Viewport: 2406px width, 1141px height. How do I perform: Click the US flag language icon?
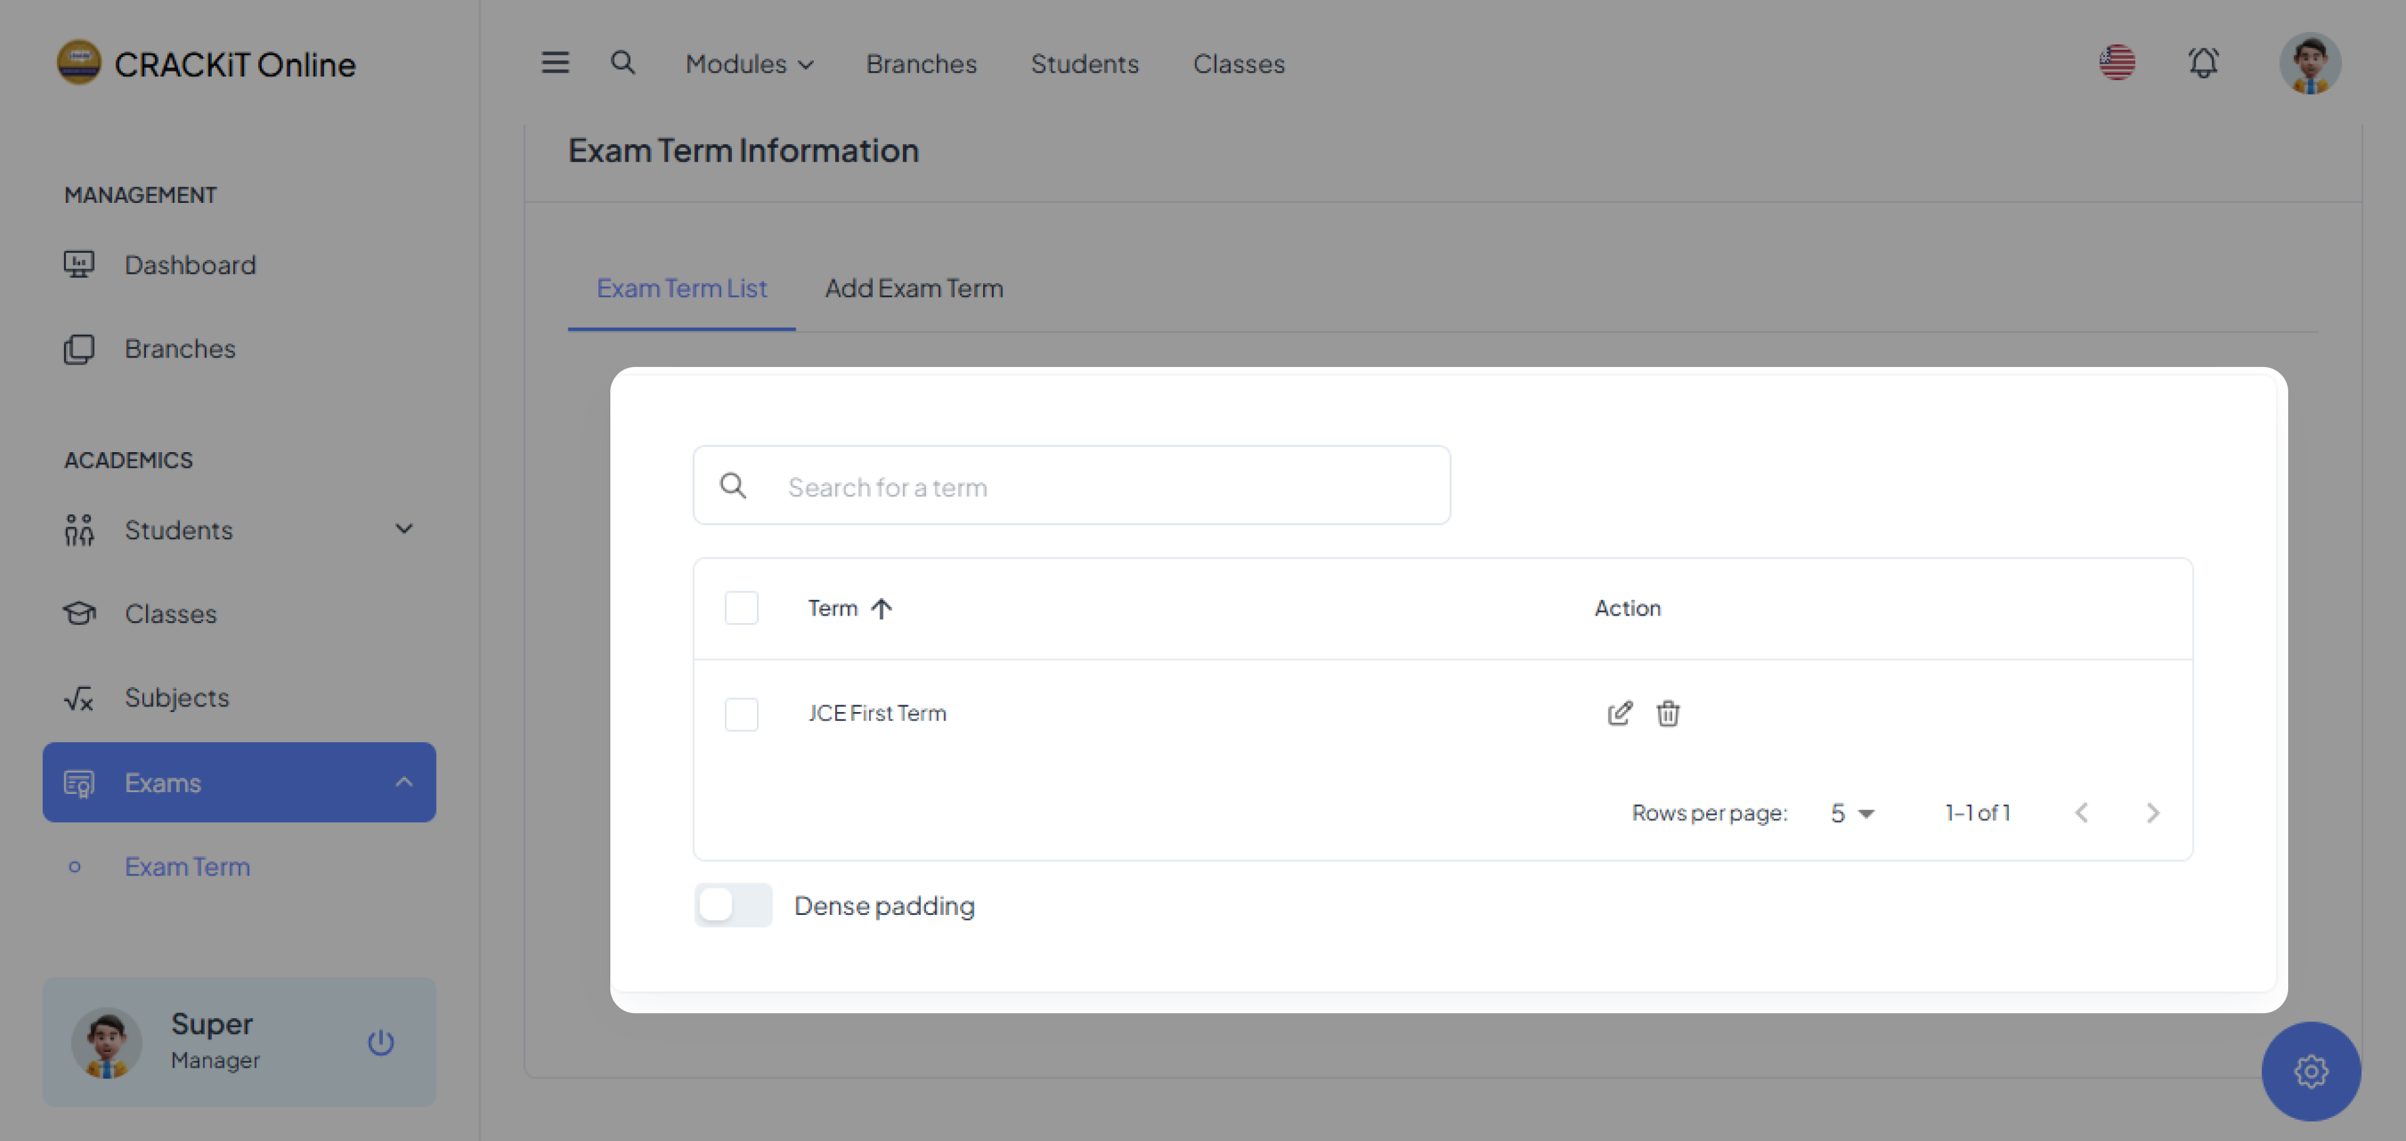coord(2117,63)
